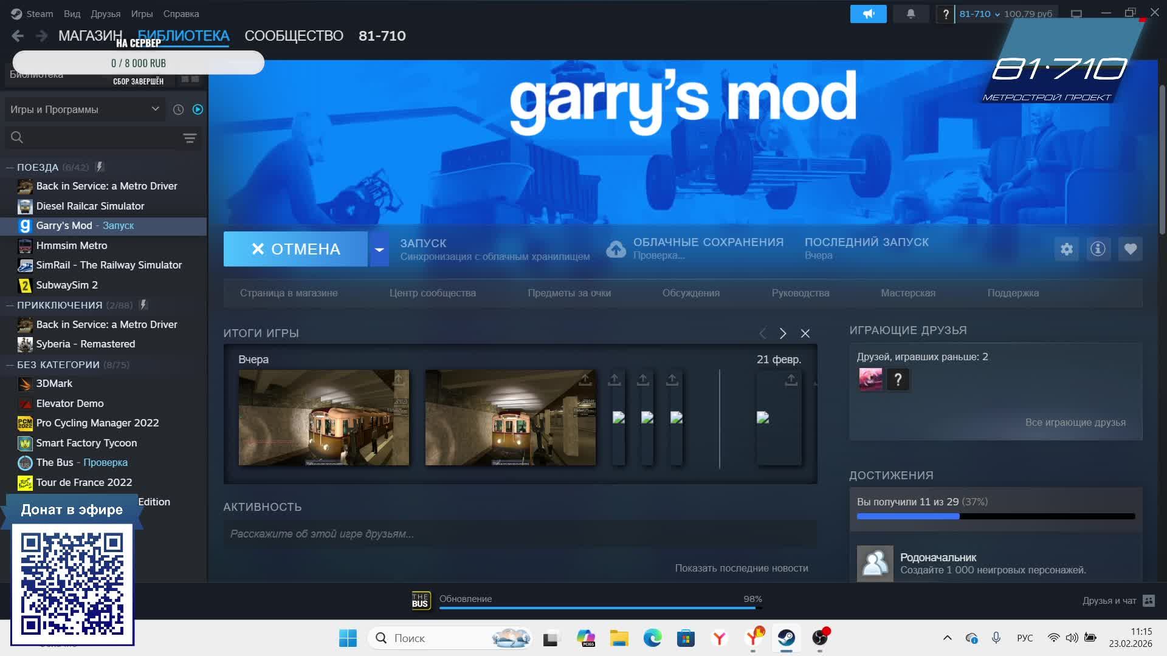Open the Мастерская link

tap(907, 293)
